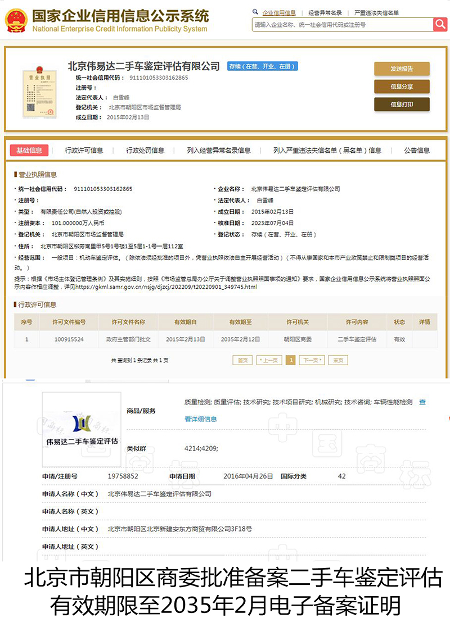Switch to the 公告信息 tab

417,151
